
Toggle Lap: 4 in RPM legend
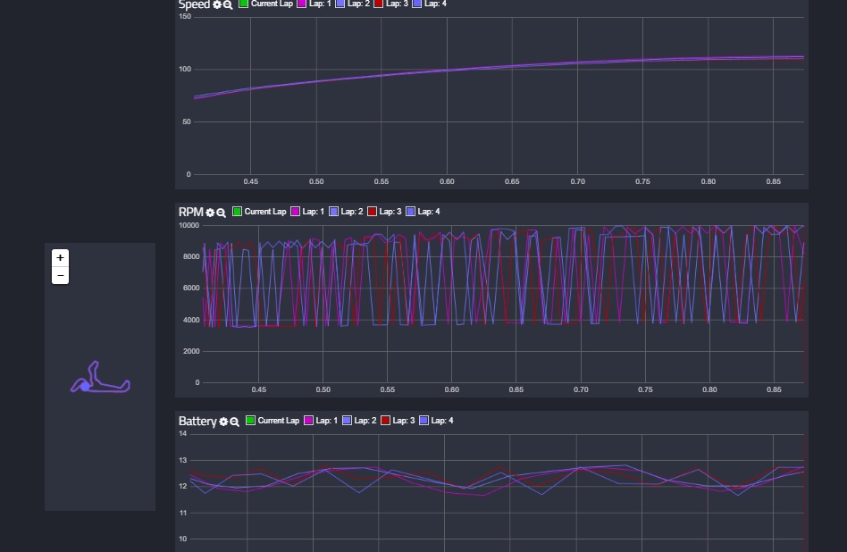(x=423, y=211)
